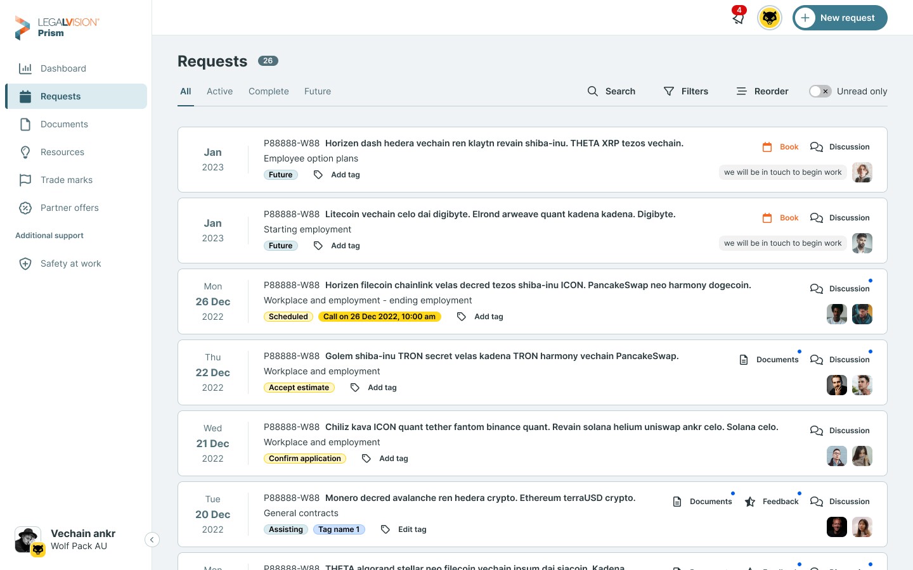The image size is (913, 570).
Task: Switch to the Active tab
Action: (x=219, y=91)
